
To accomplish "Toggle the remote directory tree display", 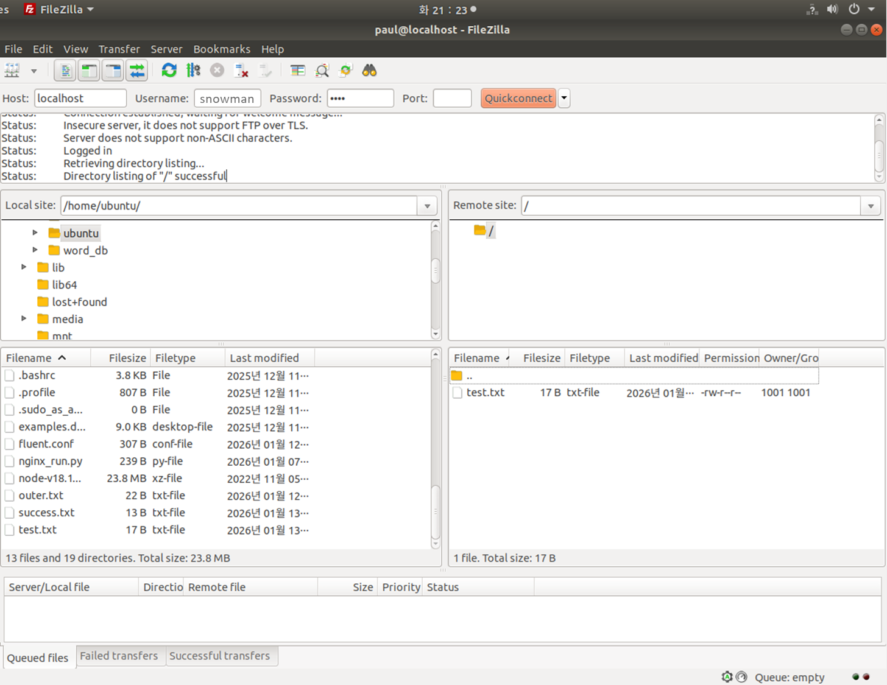I will coord(113,71).
